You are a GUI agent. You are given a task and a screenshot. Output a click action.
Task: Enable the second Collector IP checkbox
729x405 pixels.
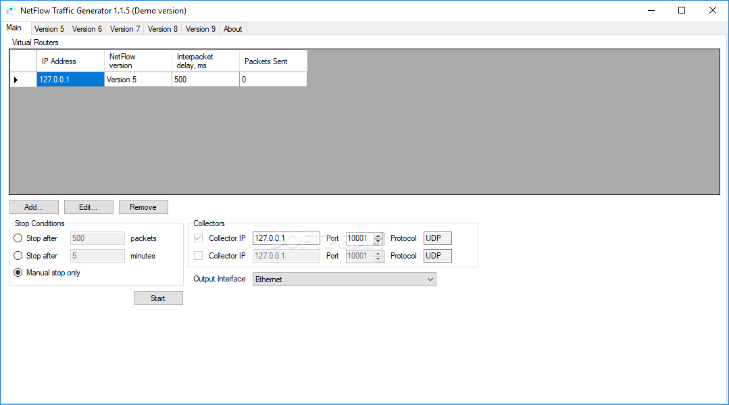pyautogui.click(x=199, y=256)
